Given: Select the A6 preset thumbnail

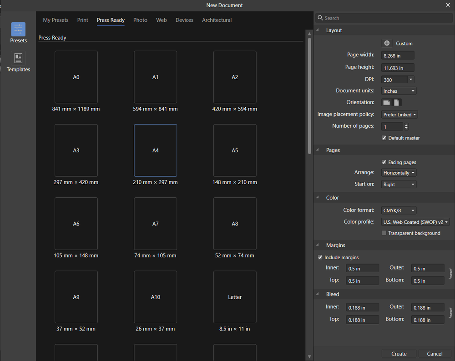Looking at the screenshot, I should coord(76,224).
